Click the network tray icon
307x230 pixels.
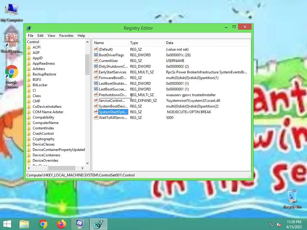[x=272, y=224]
